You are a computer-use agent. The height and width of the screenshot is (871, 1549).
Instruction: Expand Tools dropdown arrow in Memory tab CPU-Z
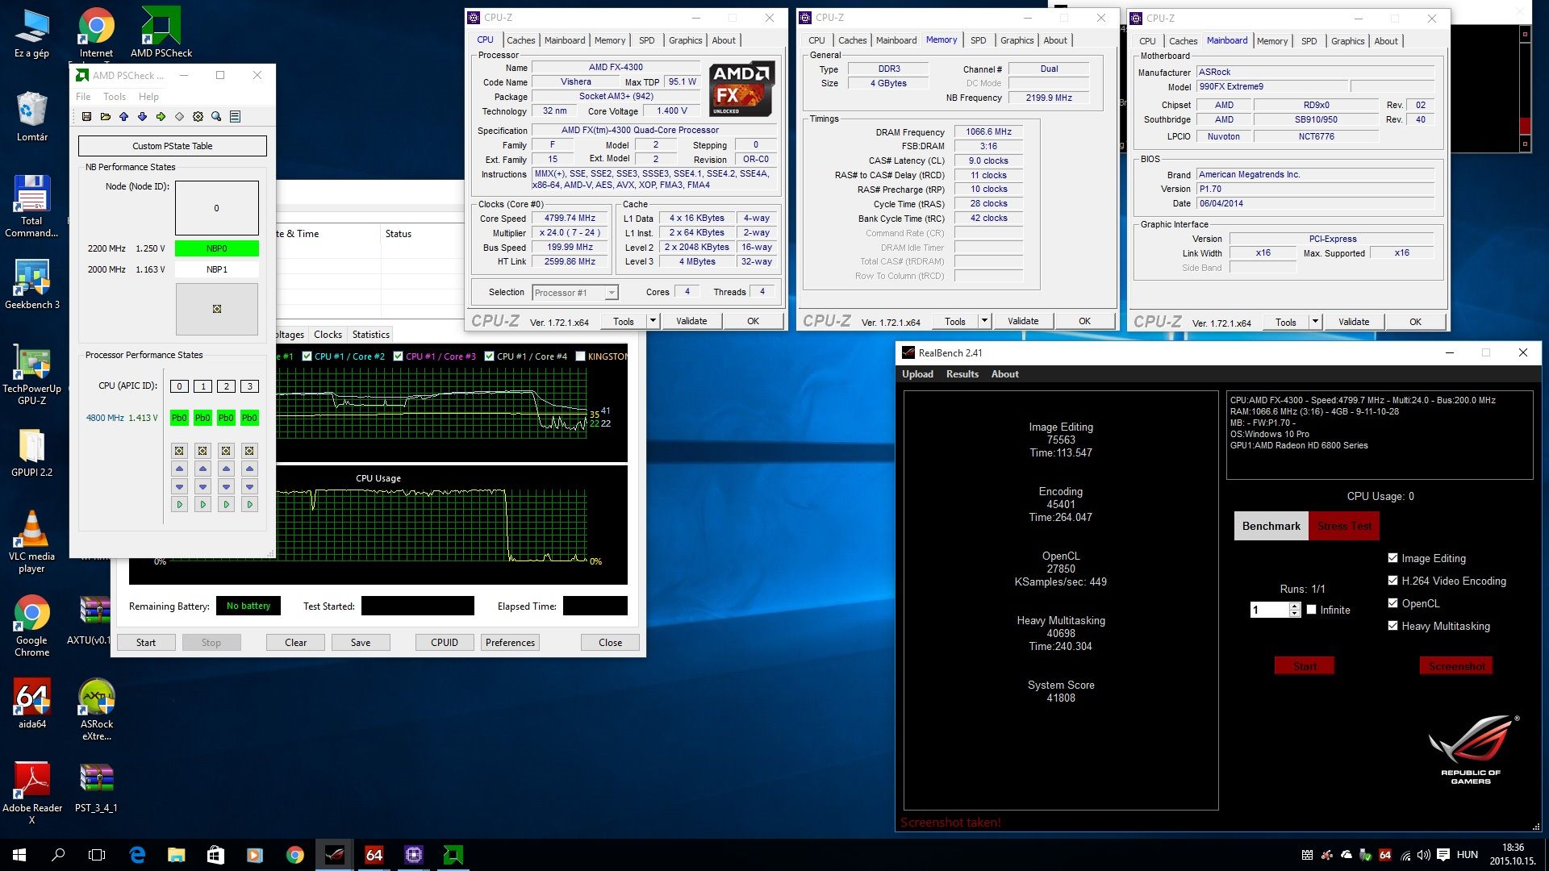[x=984, y=321]
